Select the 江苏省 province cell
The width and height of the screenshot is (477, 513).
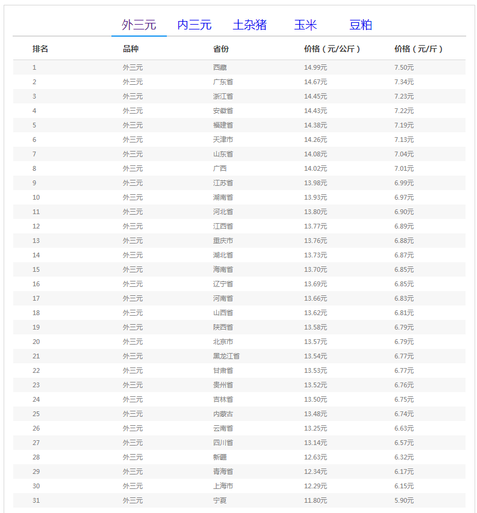223,183
